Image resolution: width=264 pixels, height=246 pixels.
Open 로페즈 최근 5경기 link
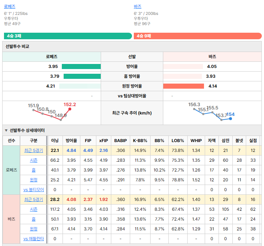point(33,150)
